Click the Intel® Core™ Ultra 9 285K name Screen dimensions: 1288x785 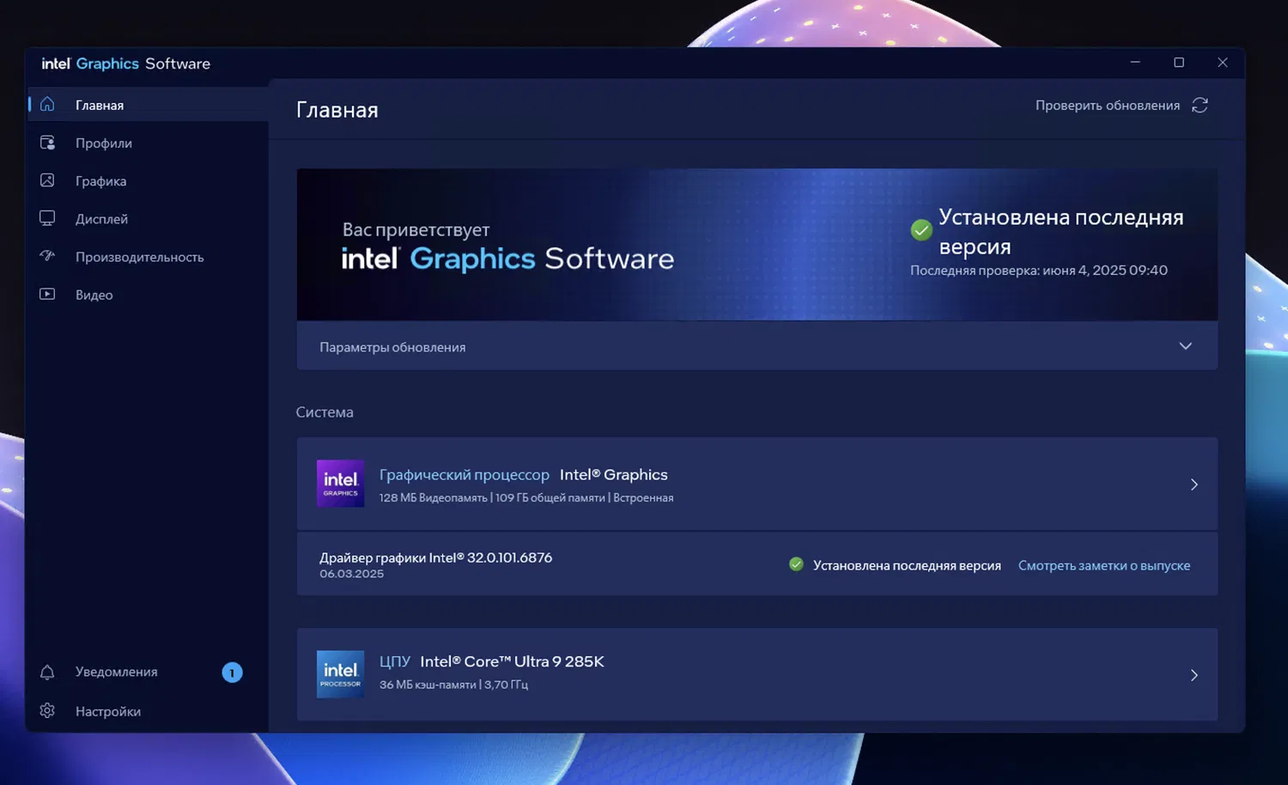[513, 661]
